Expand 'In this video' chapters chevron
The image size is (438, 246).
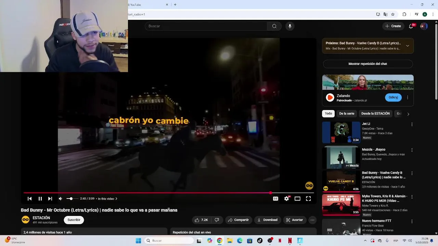pos(116,199)
